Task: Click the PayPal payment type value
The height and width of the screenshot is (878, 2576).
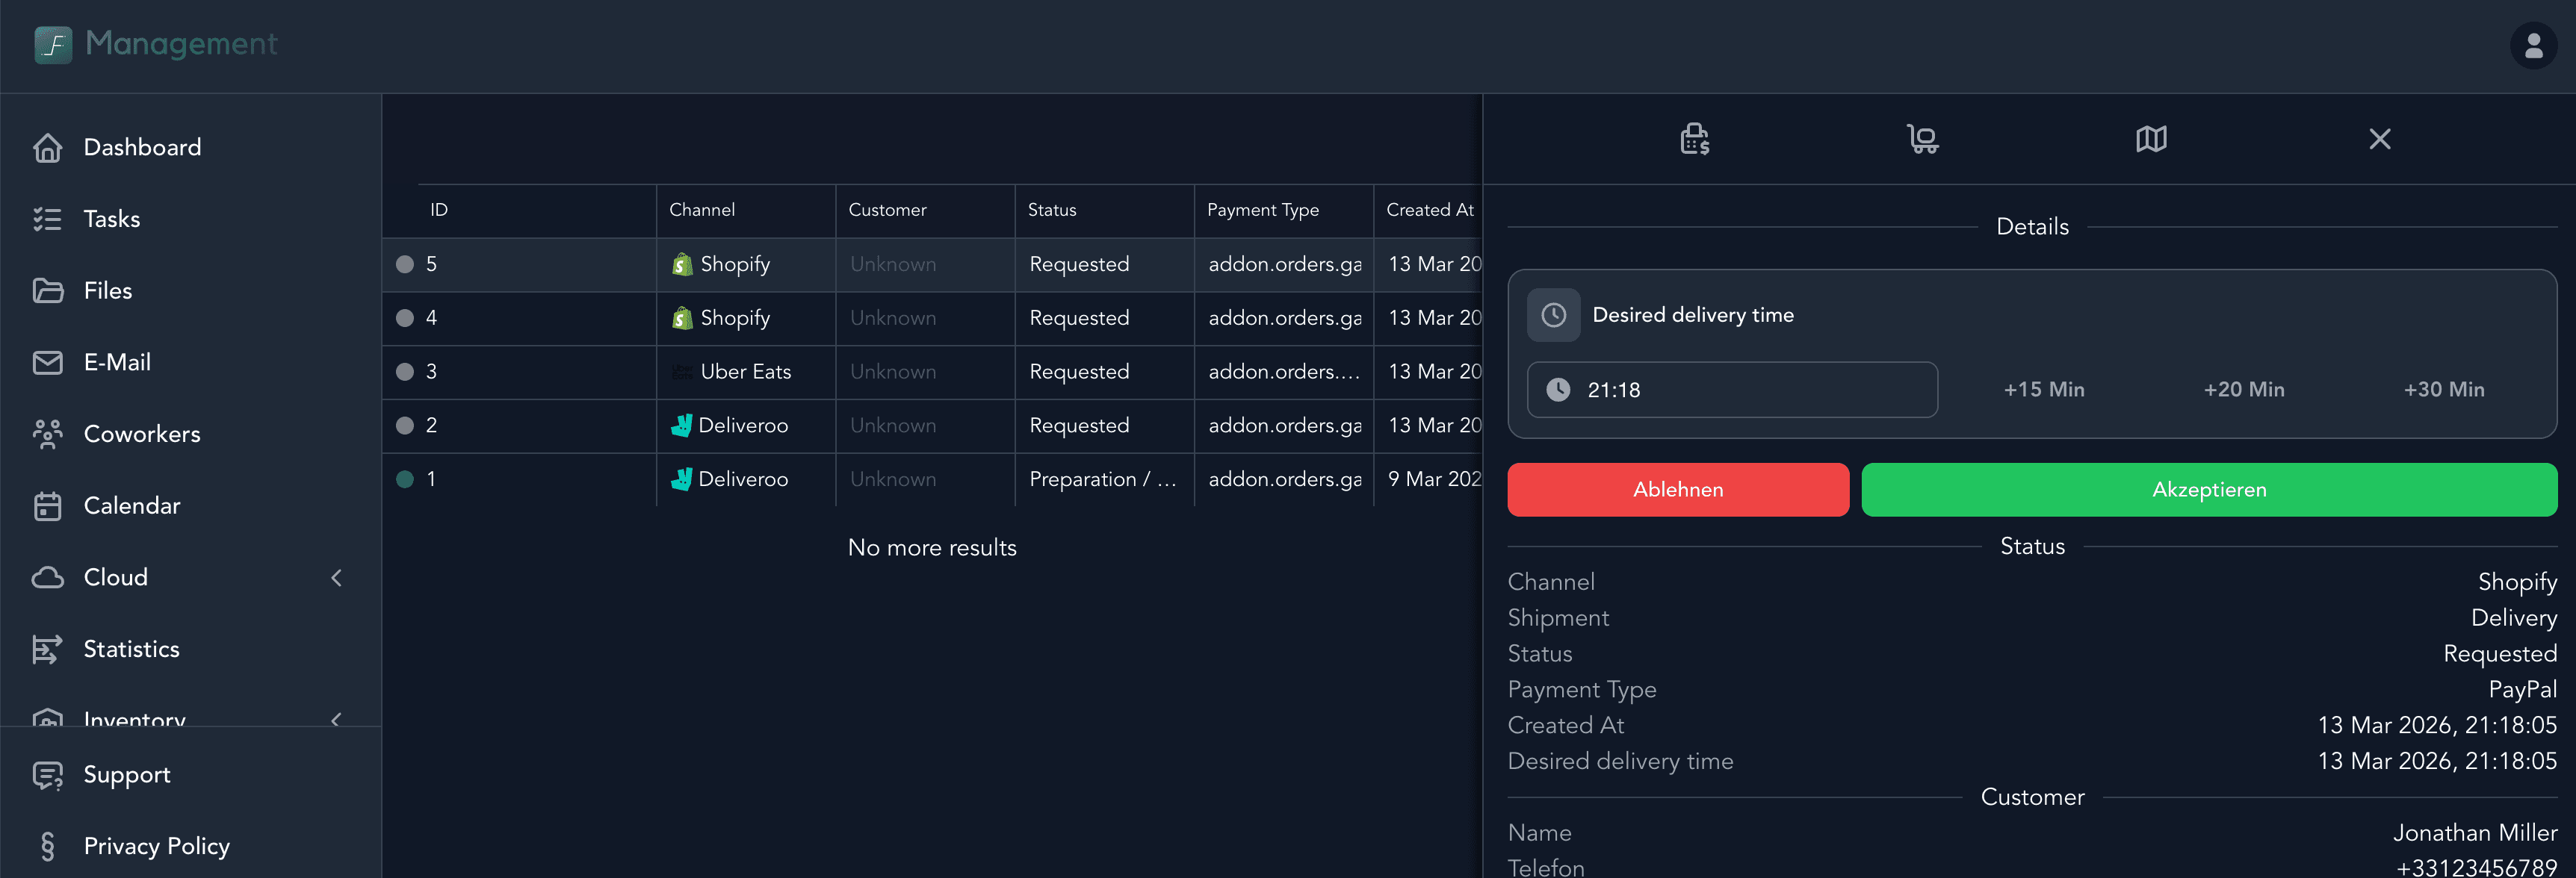Action: [x=2522, y=690]
